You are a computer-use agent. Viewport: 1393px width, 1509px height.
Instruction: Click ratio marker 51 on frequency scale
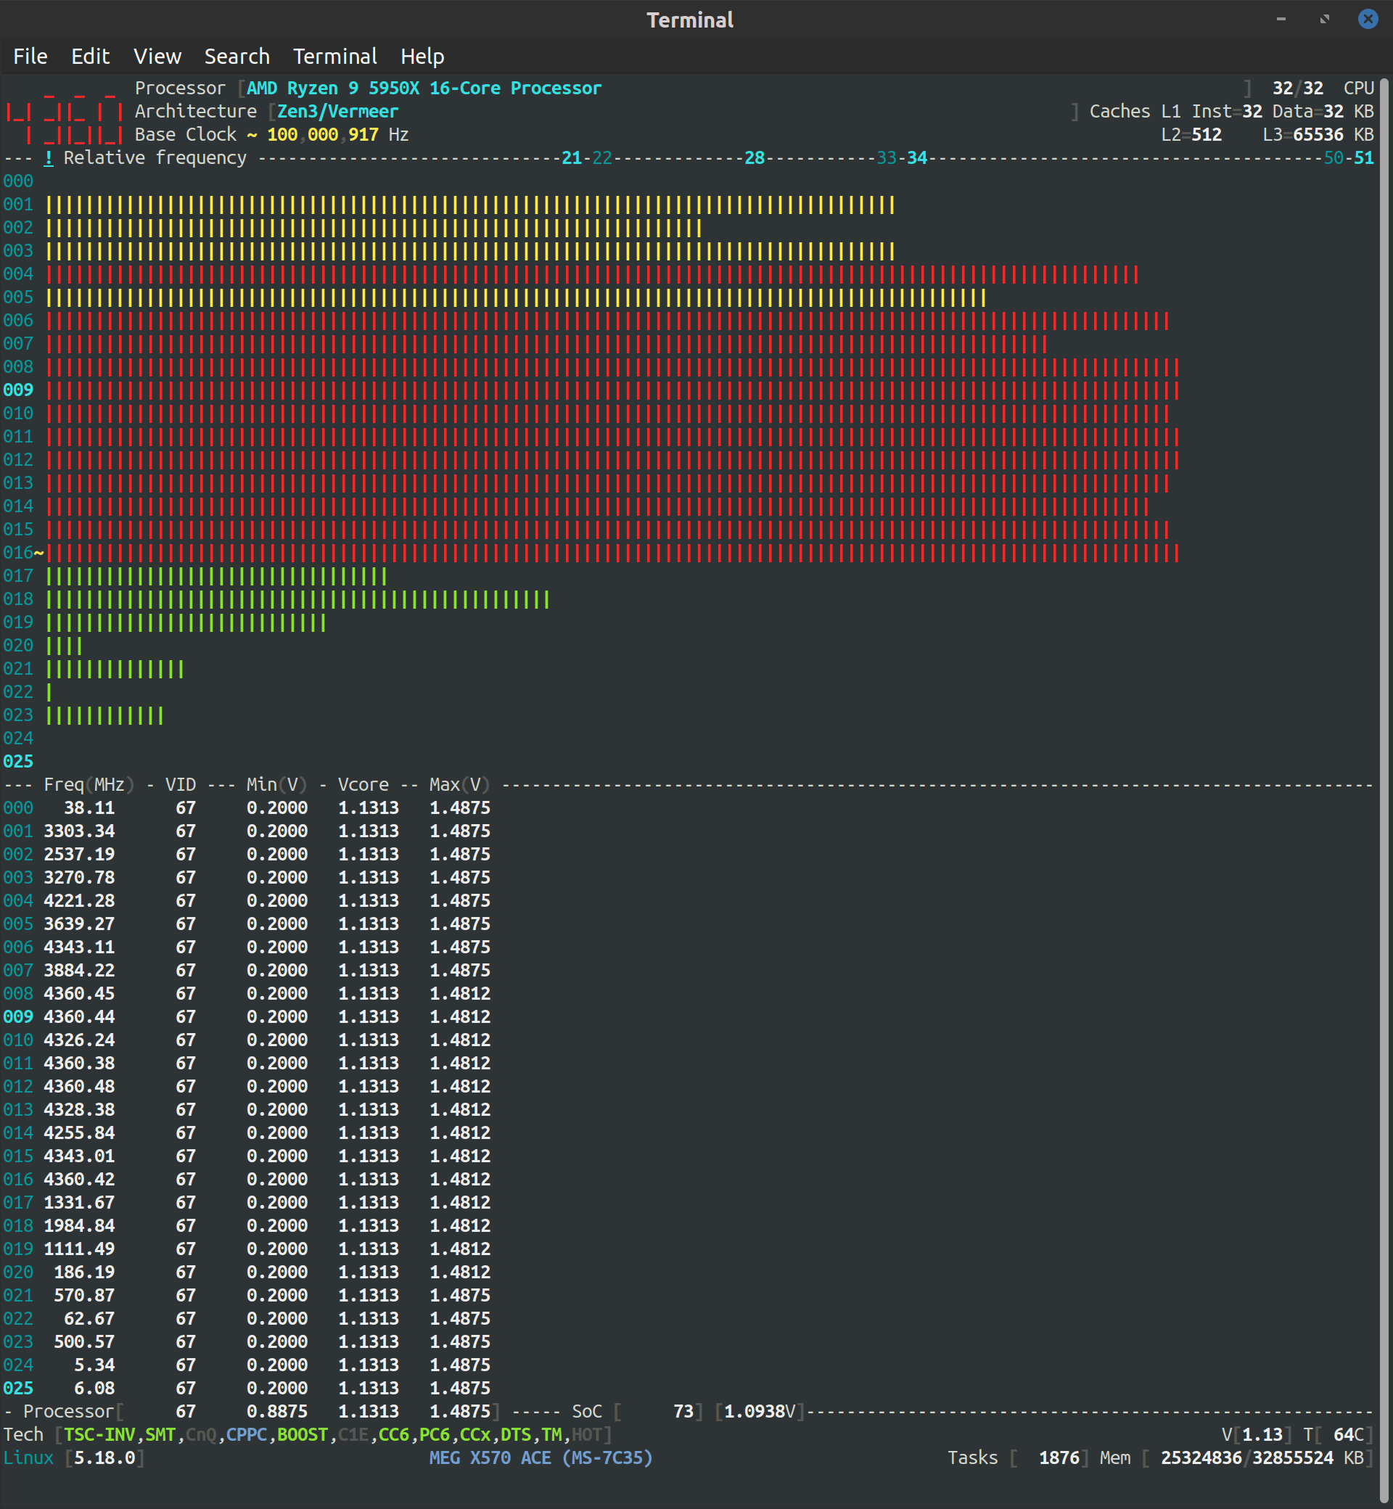click(1363, 157)
